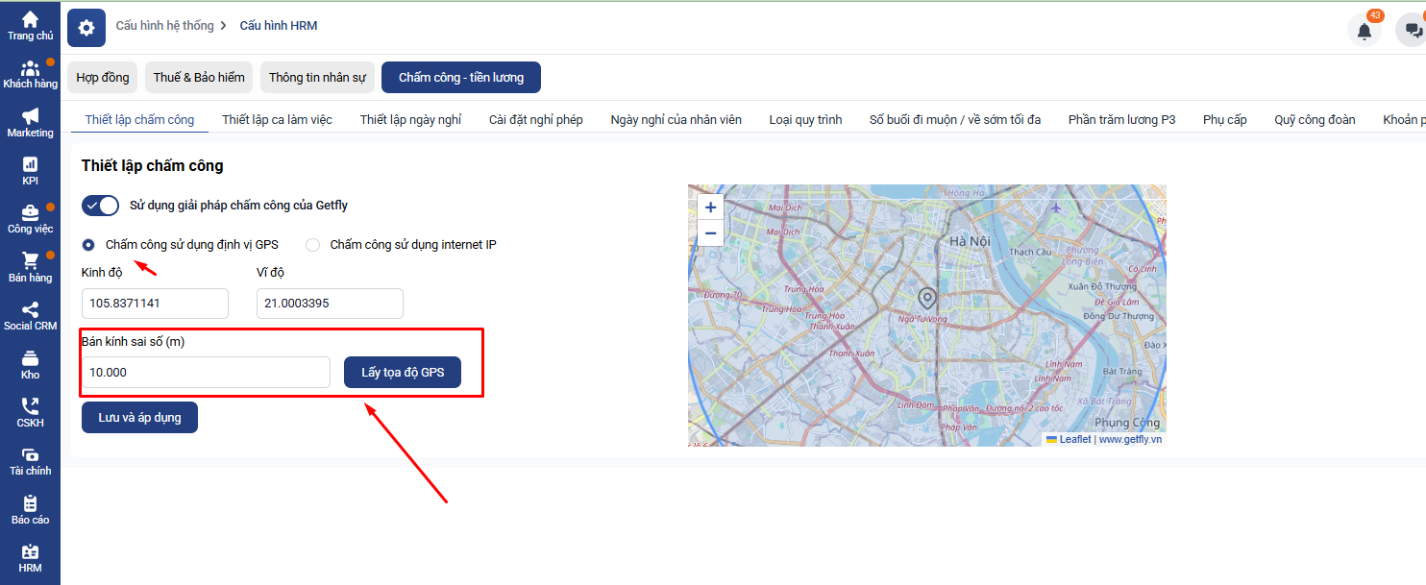1426x585 pixels.
Task: Go to KPI module icon
Action: click(31, 165)
